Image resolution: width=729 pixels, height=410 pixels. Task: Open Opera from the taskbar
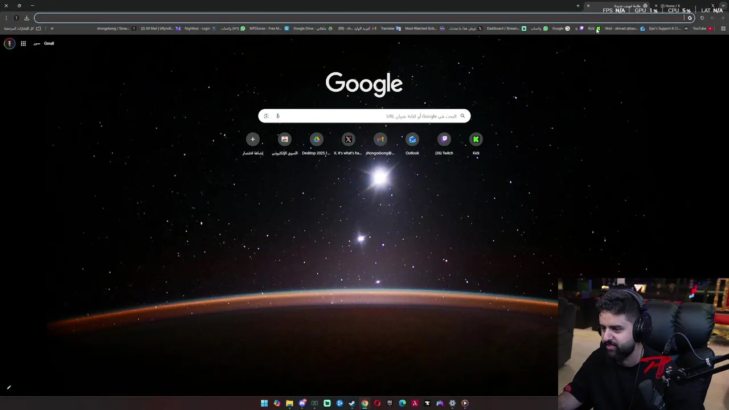pyautogui.click(x=377, y=403)
